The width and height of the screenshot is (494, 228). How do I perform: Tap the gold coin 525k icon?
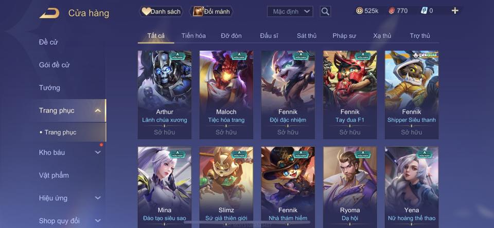(359, 11)
